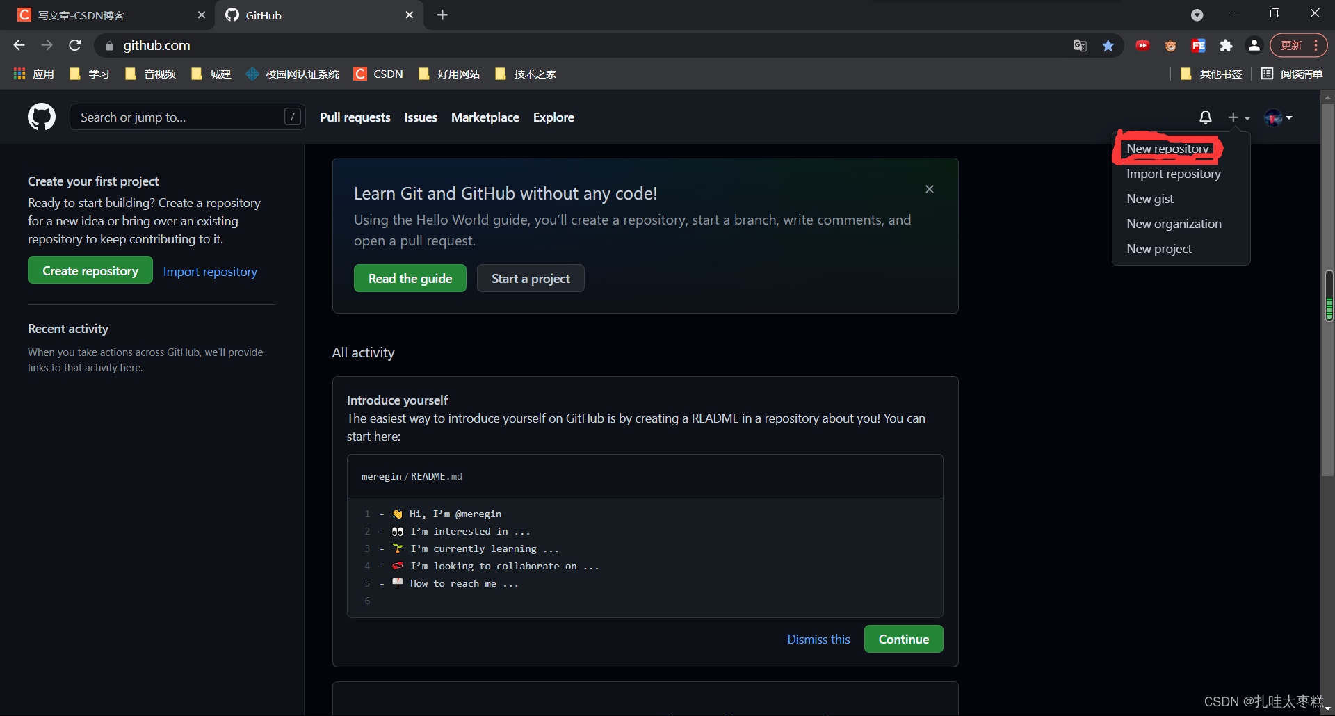1335x716 pixels.
Task: Open the extensions puzzle icon
Action: click(x=1226, y=45)
